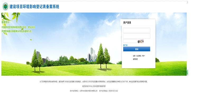Click the scrollbar up arrow
The image size is (198, 99).
point(187,2)
